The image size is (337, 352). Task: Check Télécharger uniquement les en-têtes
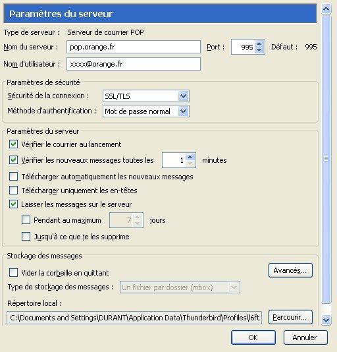pos(13,191)
